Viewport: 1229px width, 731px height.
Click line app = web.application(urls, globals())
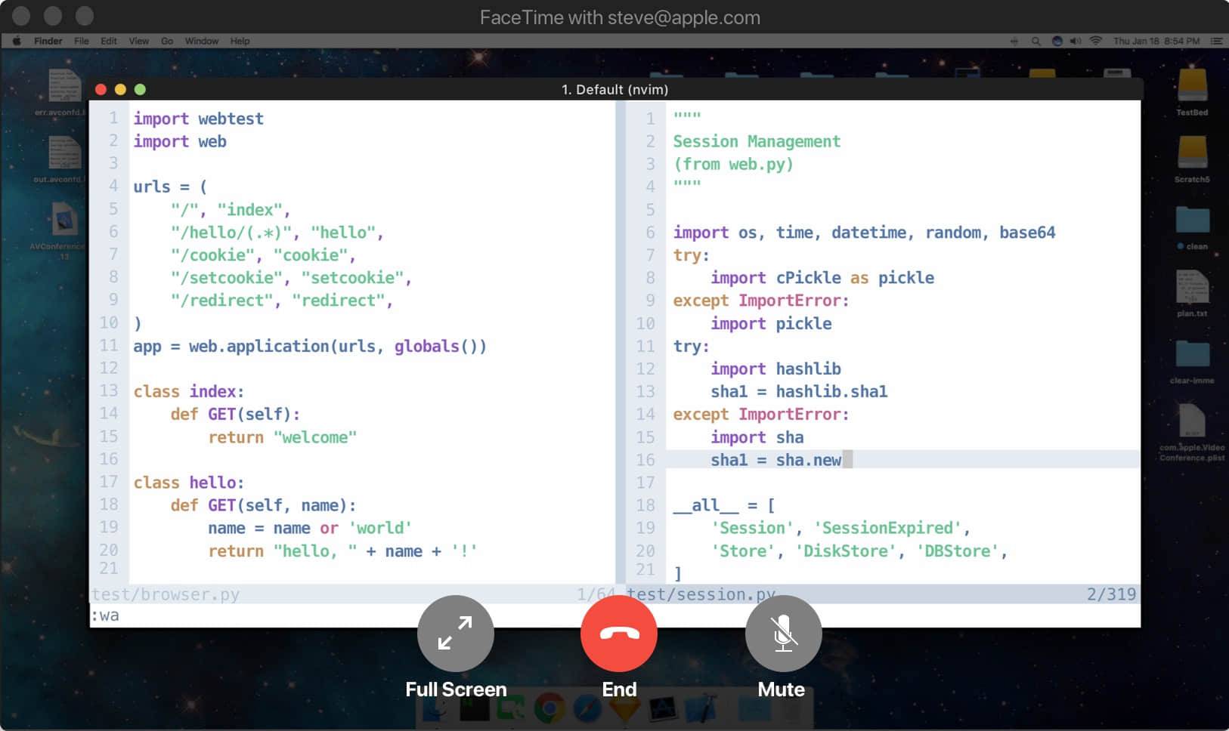[310, 346]
